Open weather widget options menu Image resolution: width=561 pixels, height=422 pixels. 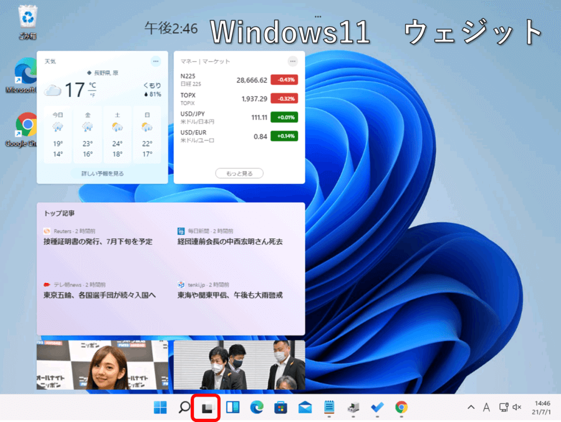coord(156,61)
